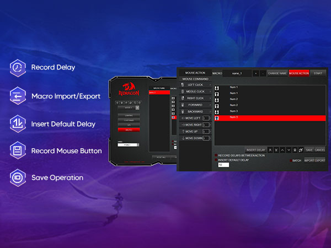This screenshot has width=331, height=248.
Task: Enable Record Delays Between Action checkbox
Action: tap(216, 155)
